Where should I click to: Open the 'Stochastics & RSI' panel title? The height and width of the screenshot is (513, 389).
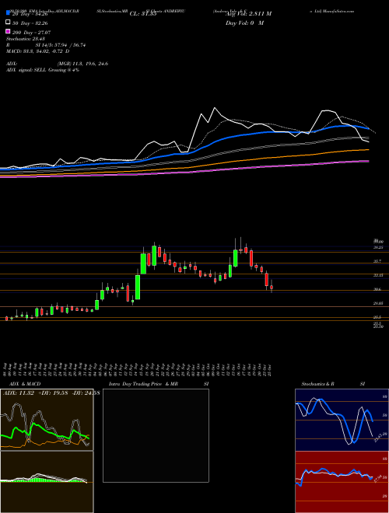tap(333, 384)
